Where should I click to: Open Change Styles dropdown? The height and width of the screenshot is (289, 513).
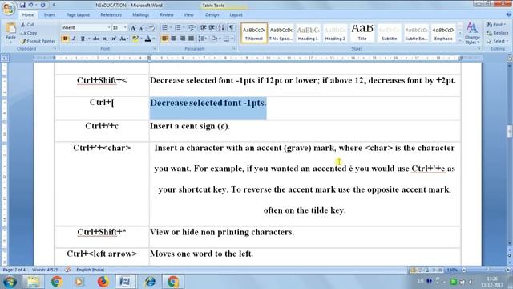[472, 33]
